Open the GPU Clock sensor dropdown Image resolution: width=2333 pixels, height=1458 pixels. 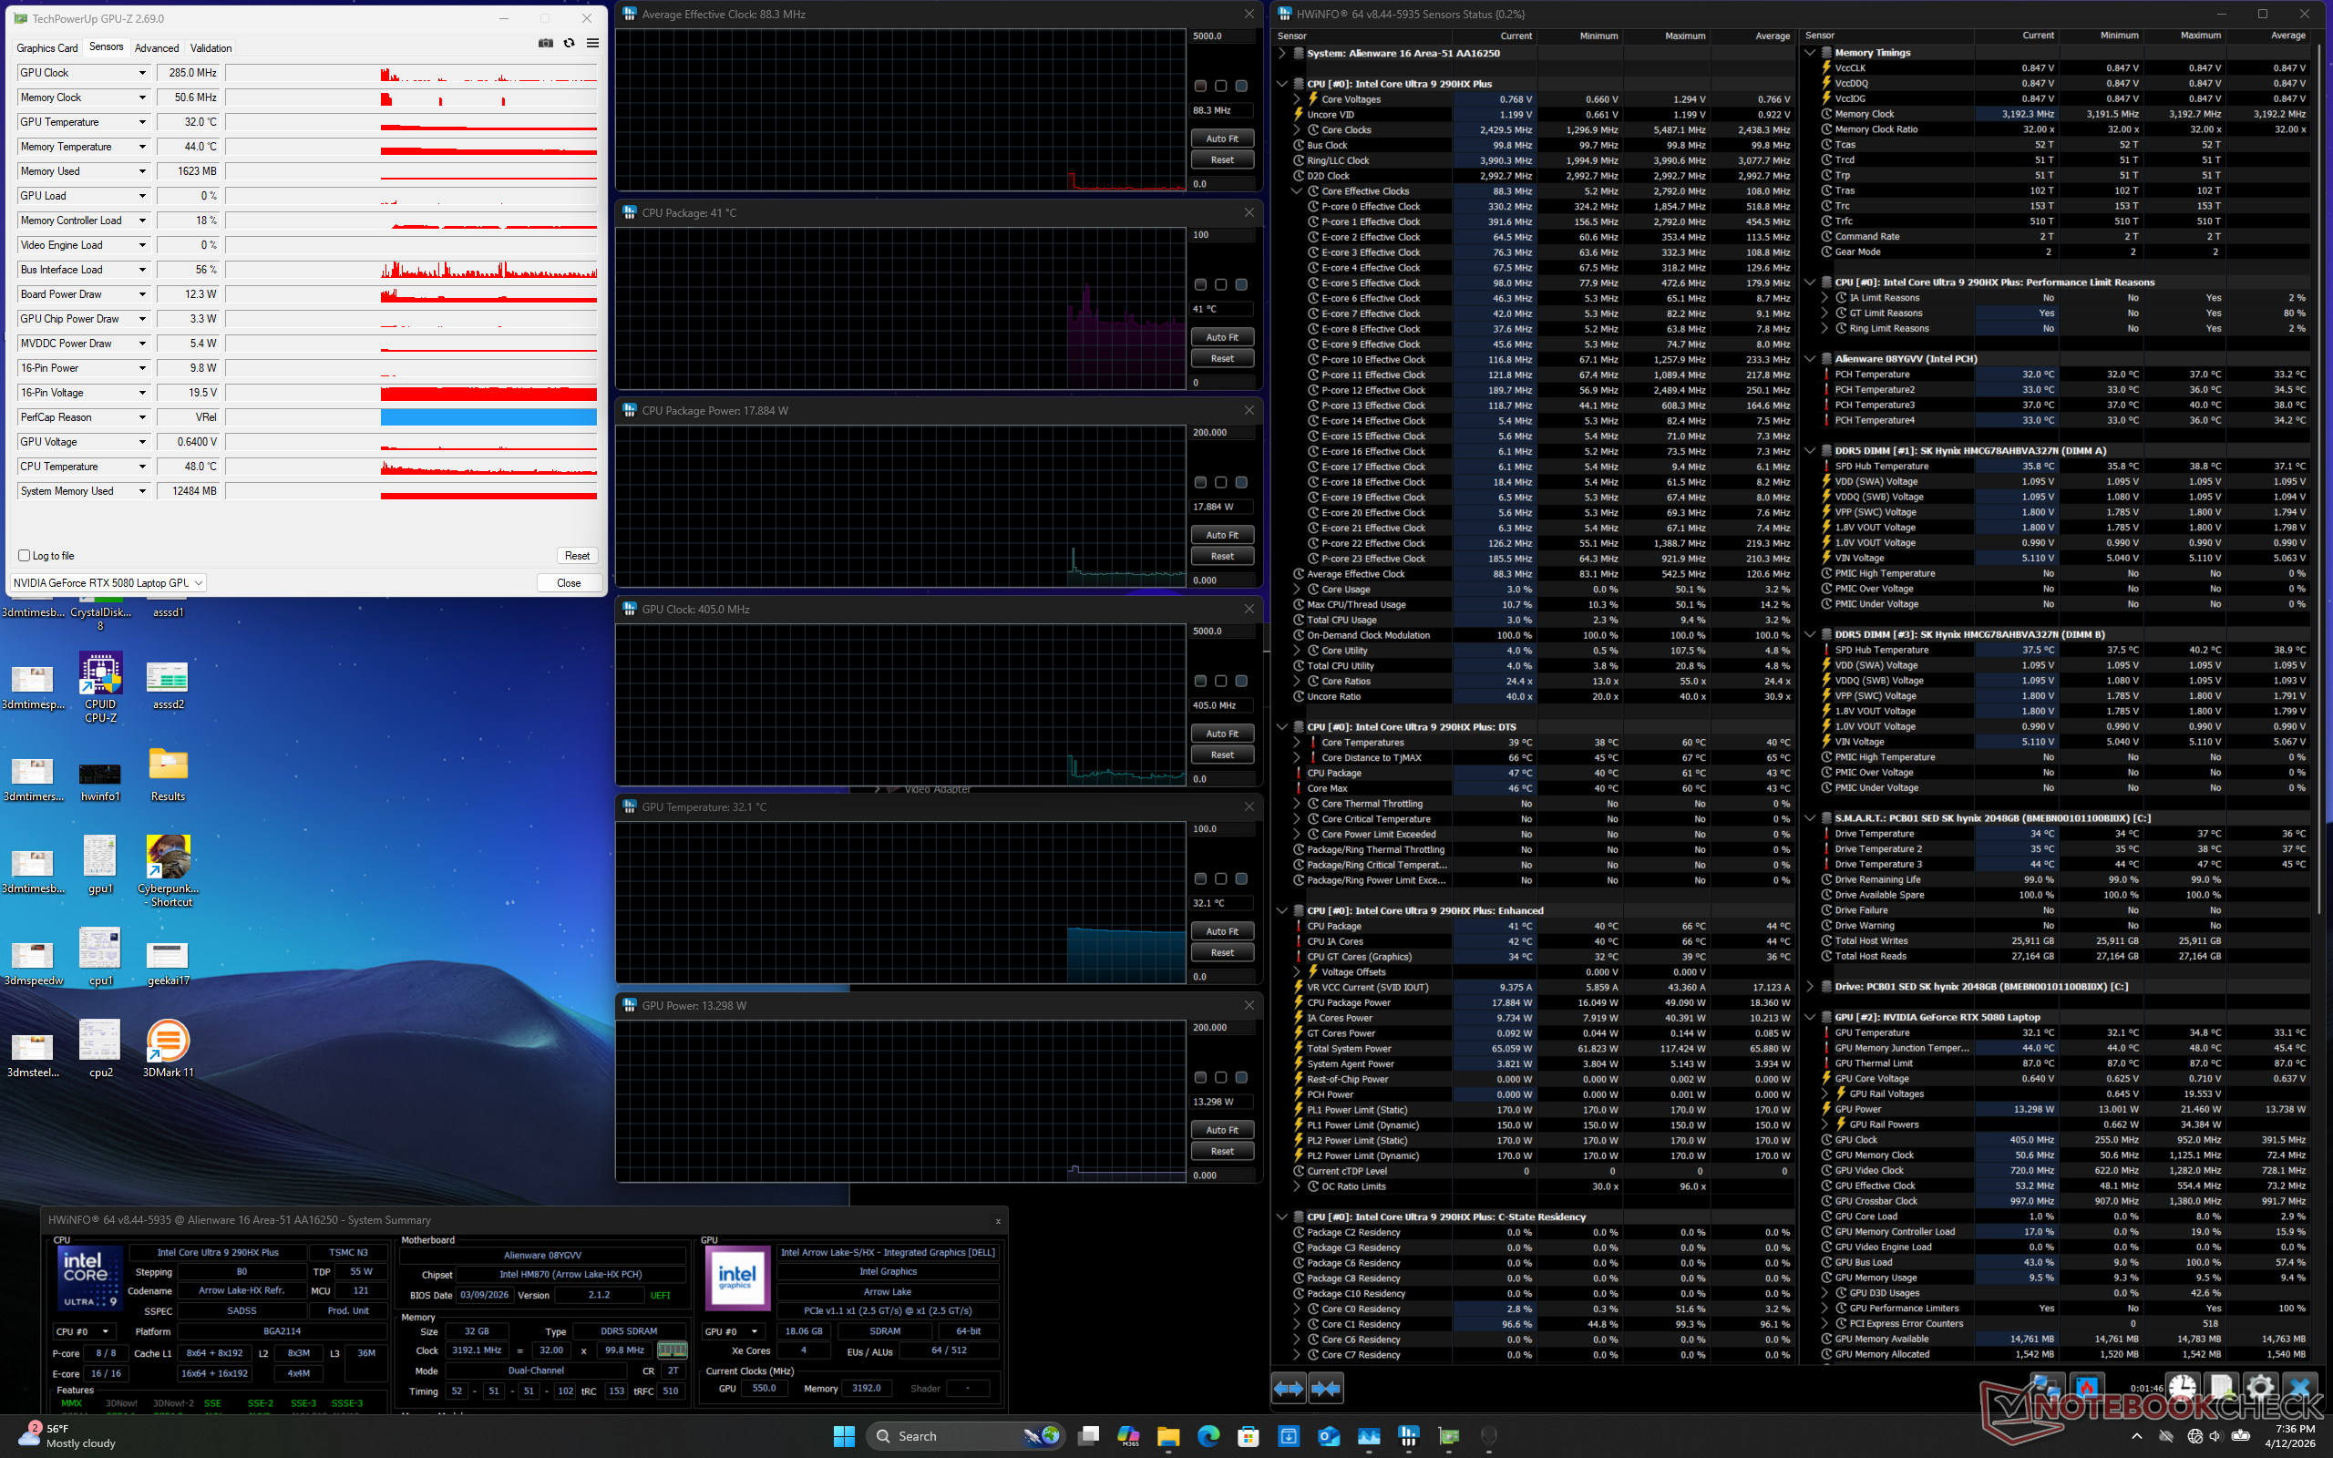click(x=142, y=73)
